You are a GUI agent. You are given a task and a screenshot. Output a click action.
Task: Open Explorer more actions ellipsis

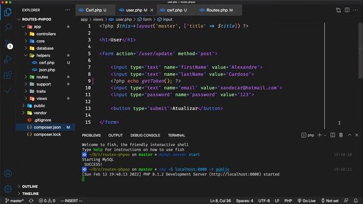(67, 10)
